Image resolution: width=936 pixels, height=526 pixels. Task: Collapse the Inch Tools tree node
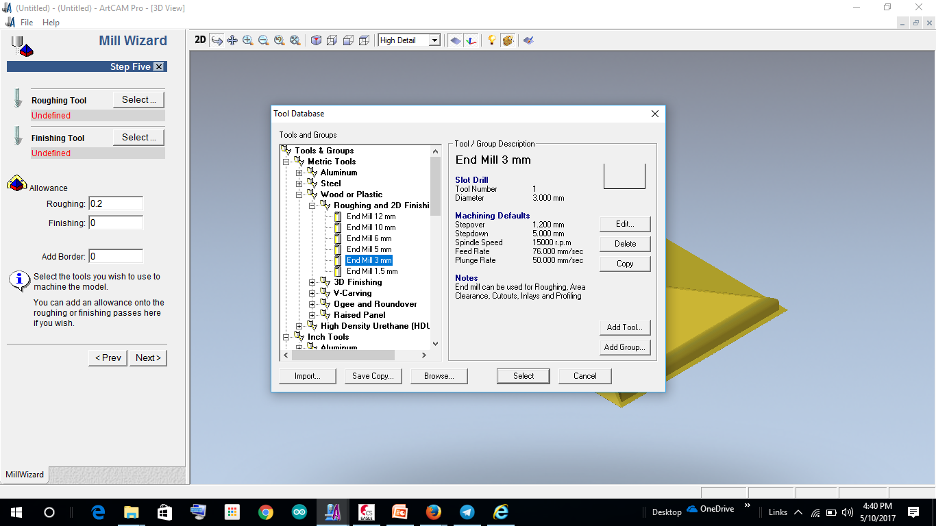(286, 337)
